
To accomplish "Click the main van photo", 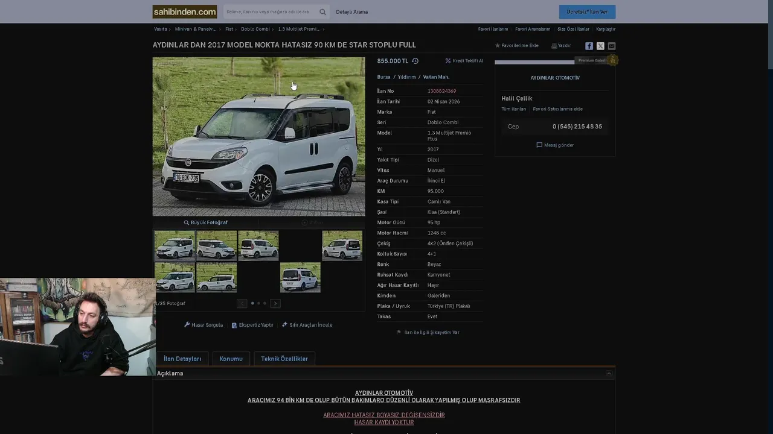I will pos(258,136).
